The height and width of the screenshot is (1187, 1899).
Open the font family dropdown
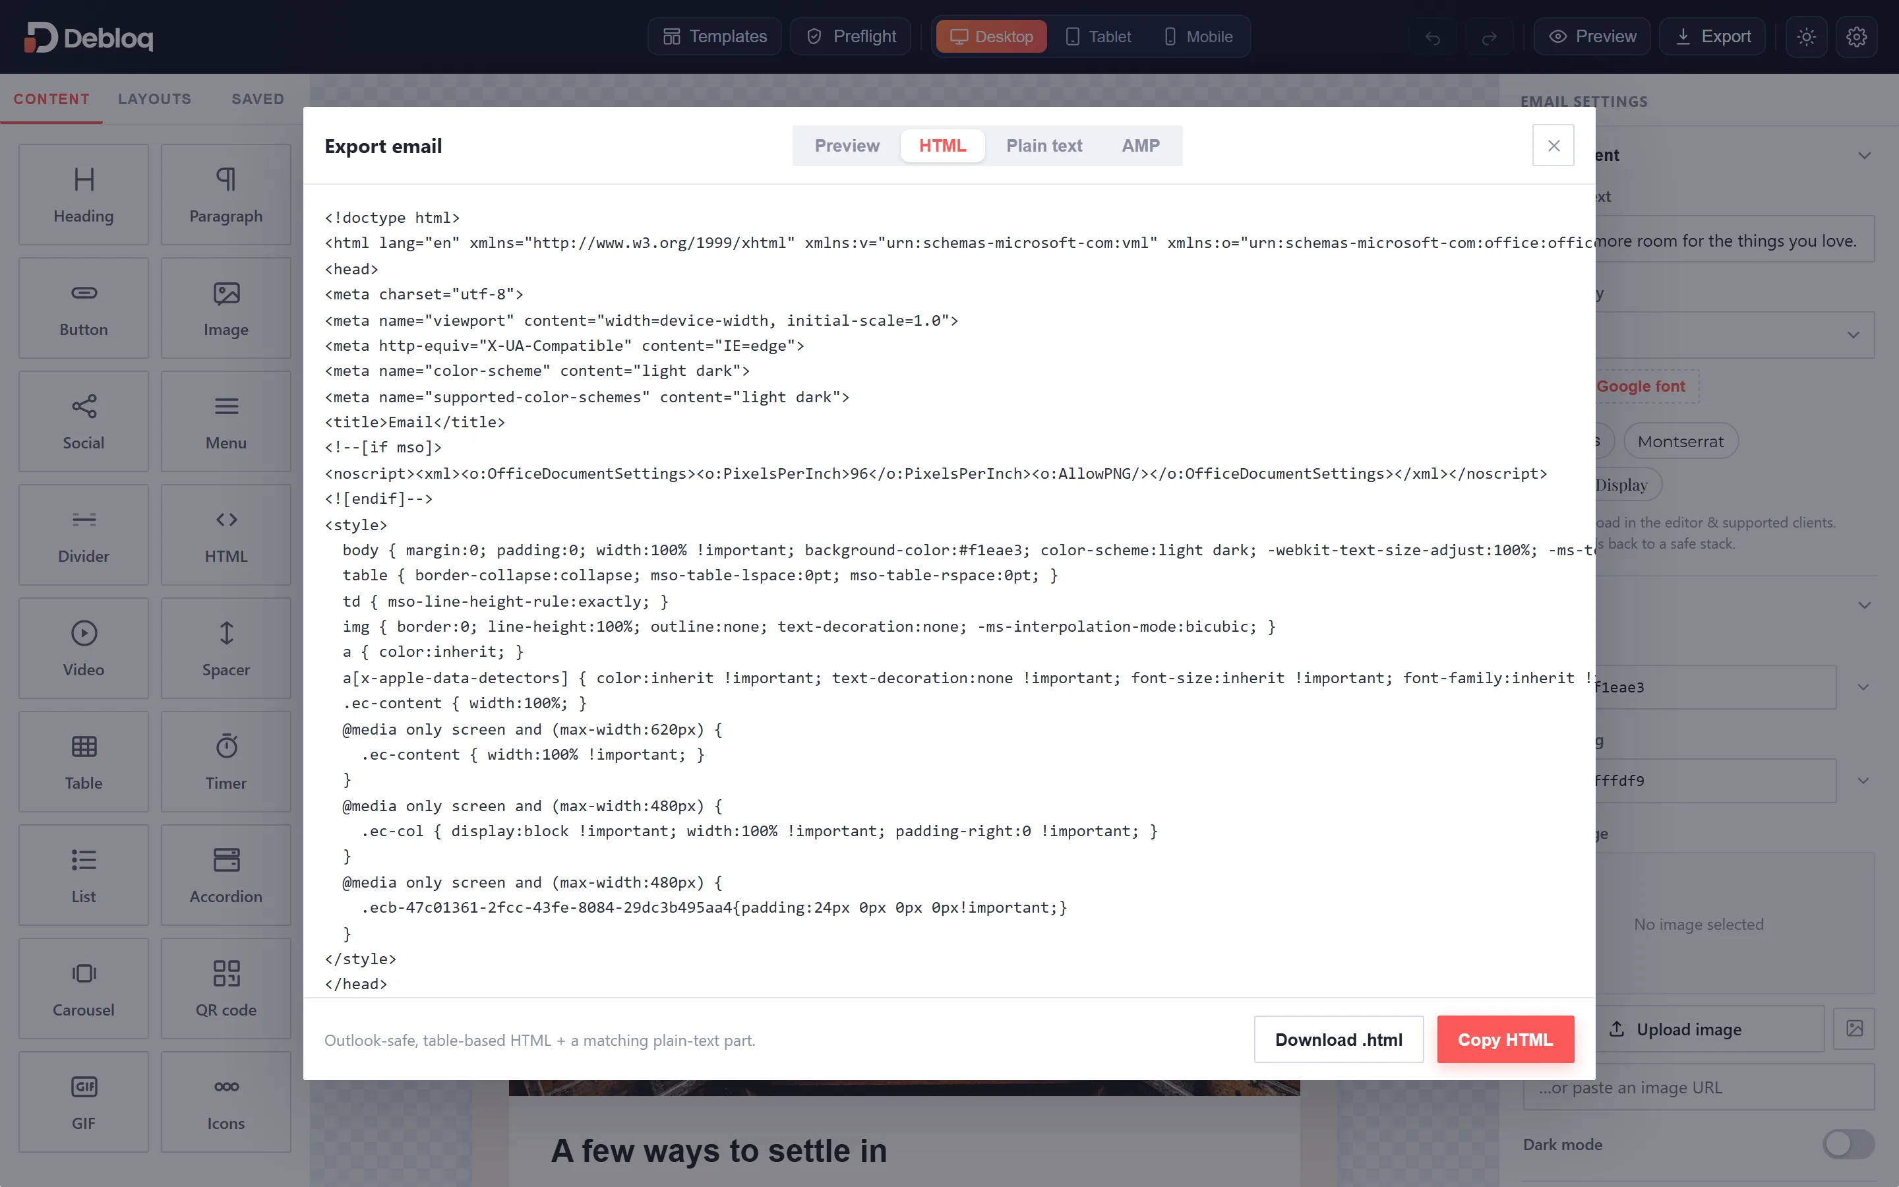1735,334
